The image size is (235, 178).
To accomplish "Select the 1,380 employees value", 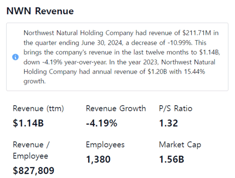I will pos(98,160).
